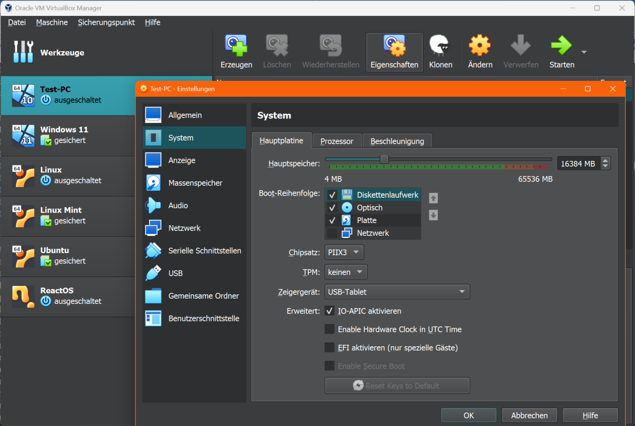635x426 pixels.
Task: Click the Wiederherstellen toolbar icon
Action: pyautogui.click(x=331, y=45)
